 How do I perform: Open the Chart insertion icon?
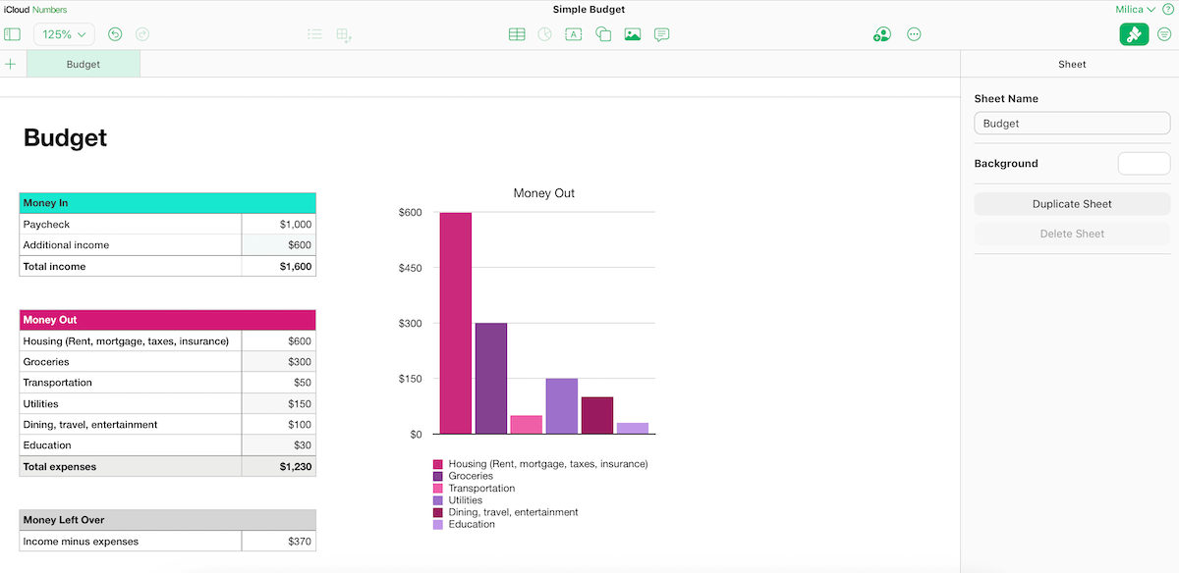(545, 33)
